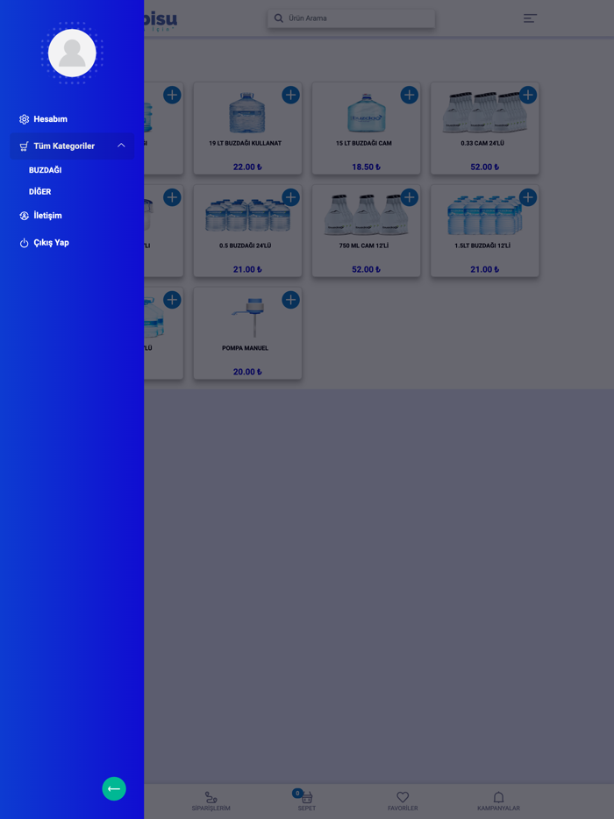Add 0.5 BUZDAĞI 24'LÜ to cart
Screen dimensions: 614x819
pos(290,197)
